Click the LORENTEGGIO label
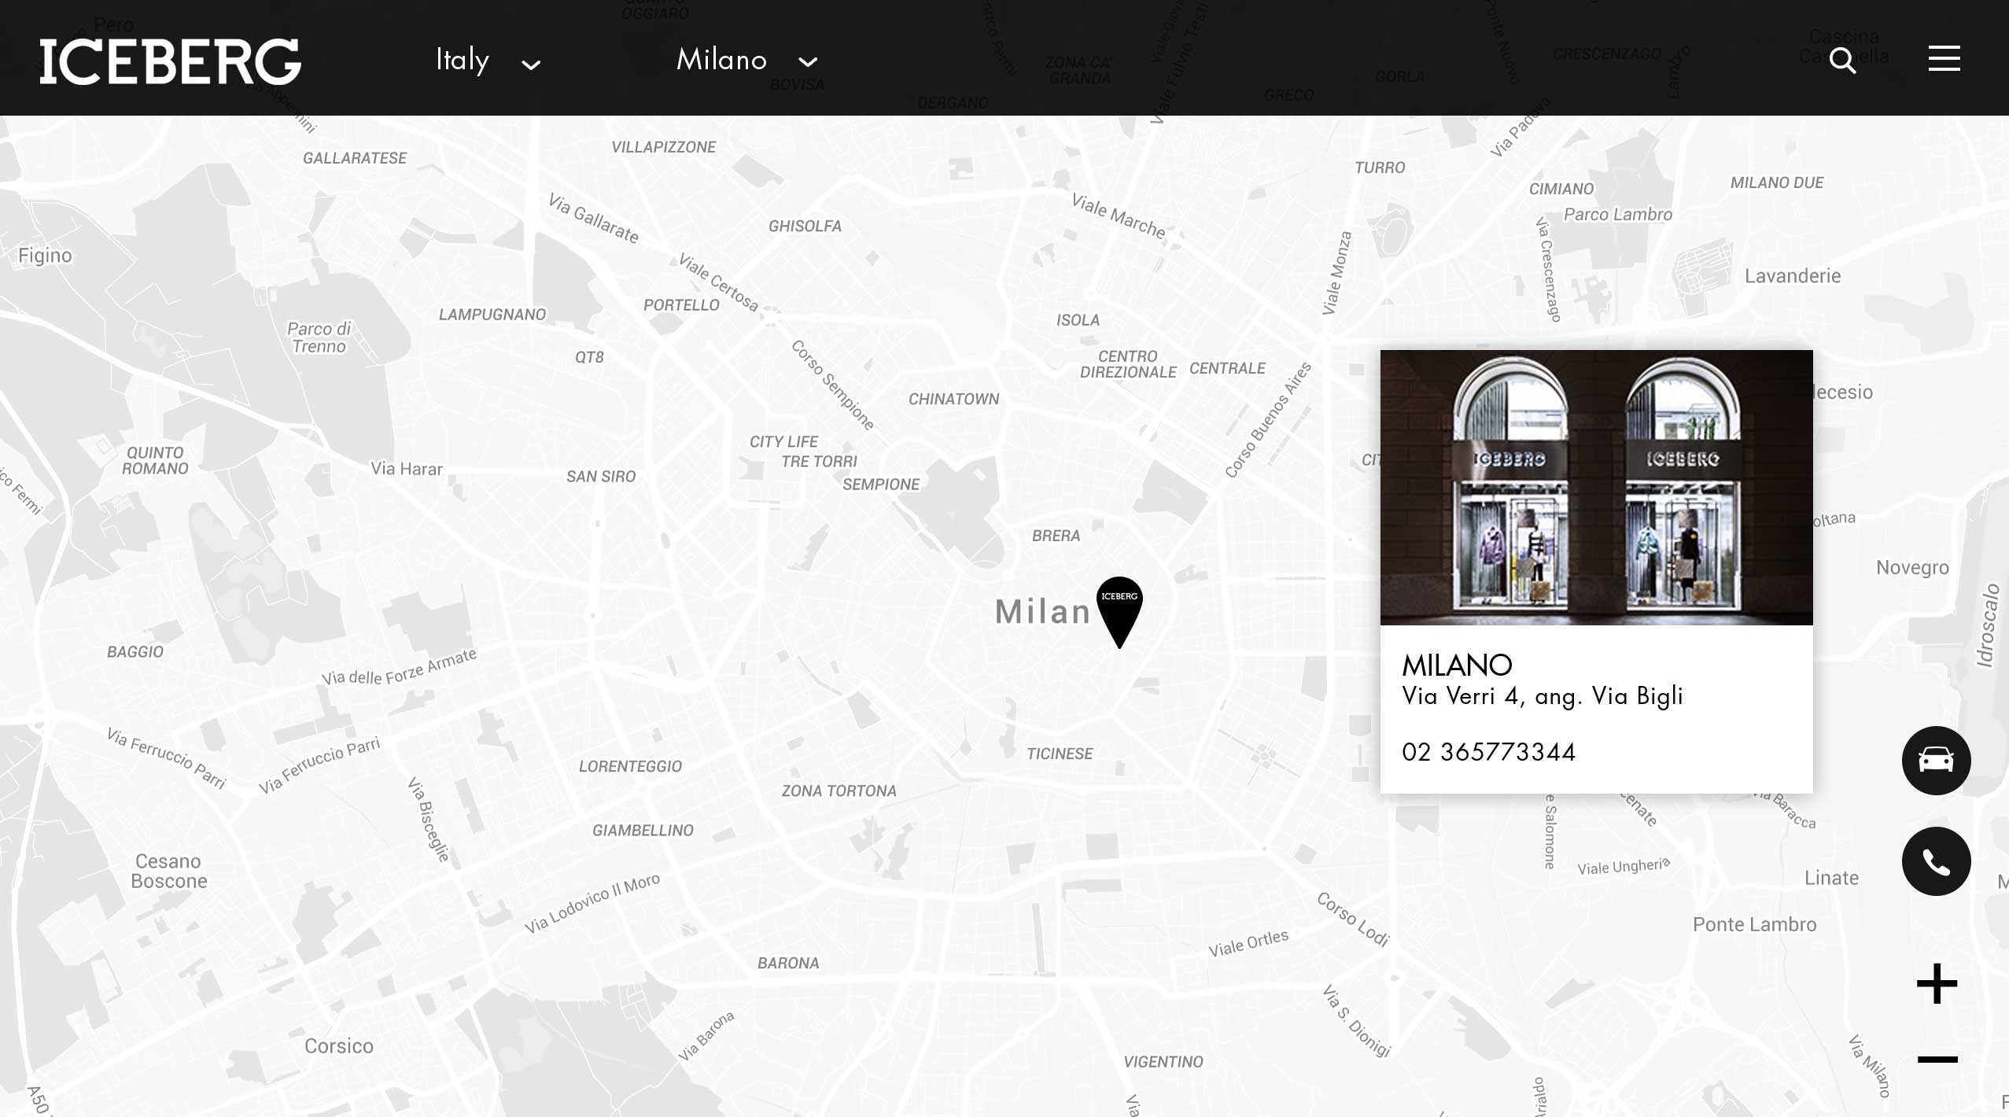The width and height of the screenshot is (2009, 1117). tap(630, 766)
